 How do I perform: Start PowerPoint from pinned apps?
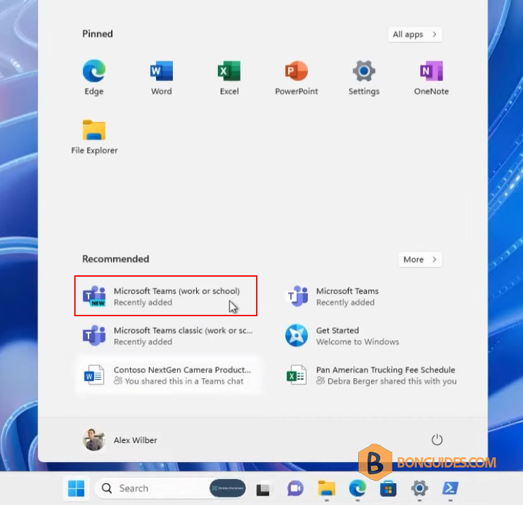[296, 78]
